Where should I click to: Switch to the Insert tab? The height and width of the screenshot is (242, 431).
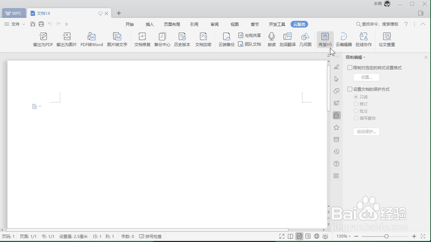click(x=150, y=24)
